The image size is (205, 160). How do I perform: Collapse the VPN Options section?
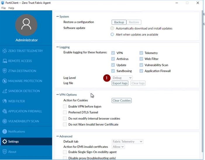pos(58,95)
